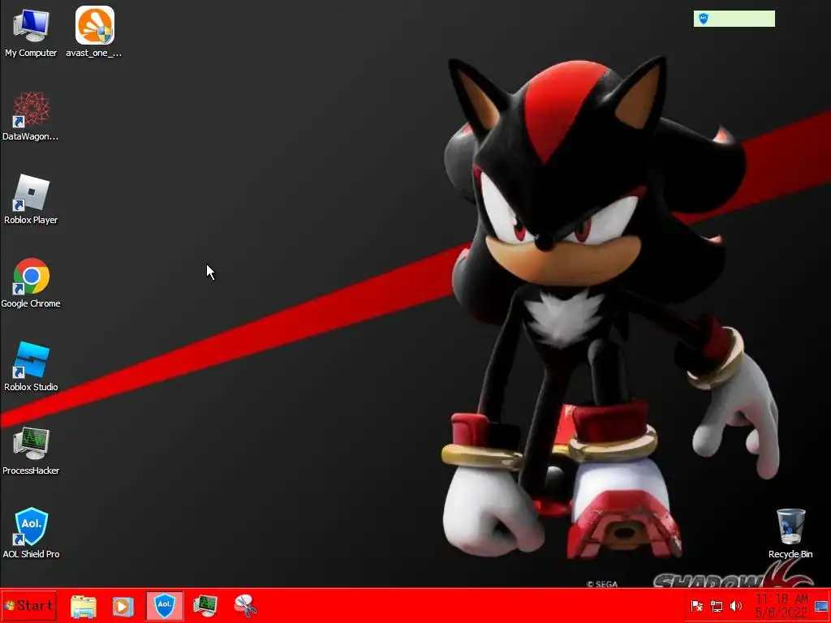Open the volume speaker tray icon
This screenshot has height=623, width=831.
[x=735, y=606]
